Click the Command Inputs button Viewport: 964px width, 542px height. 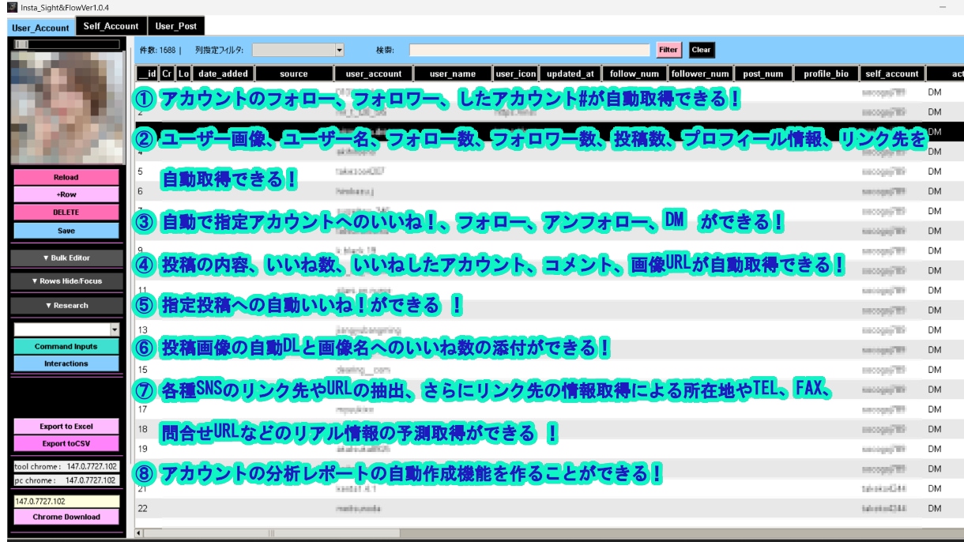(66, 346)
